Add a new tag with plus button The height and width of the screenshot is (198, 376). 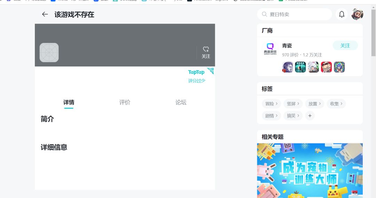pos(310,116)
